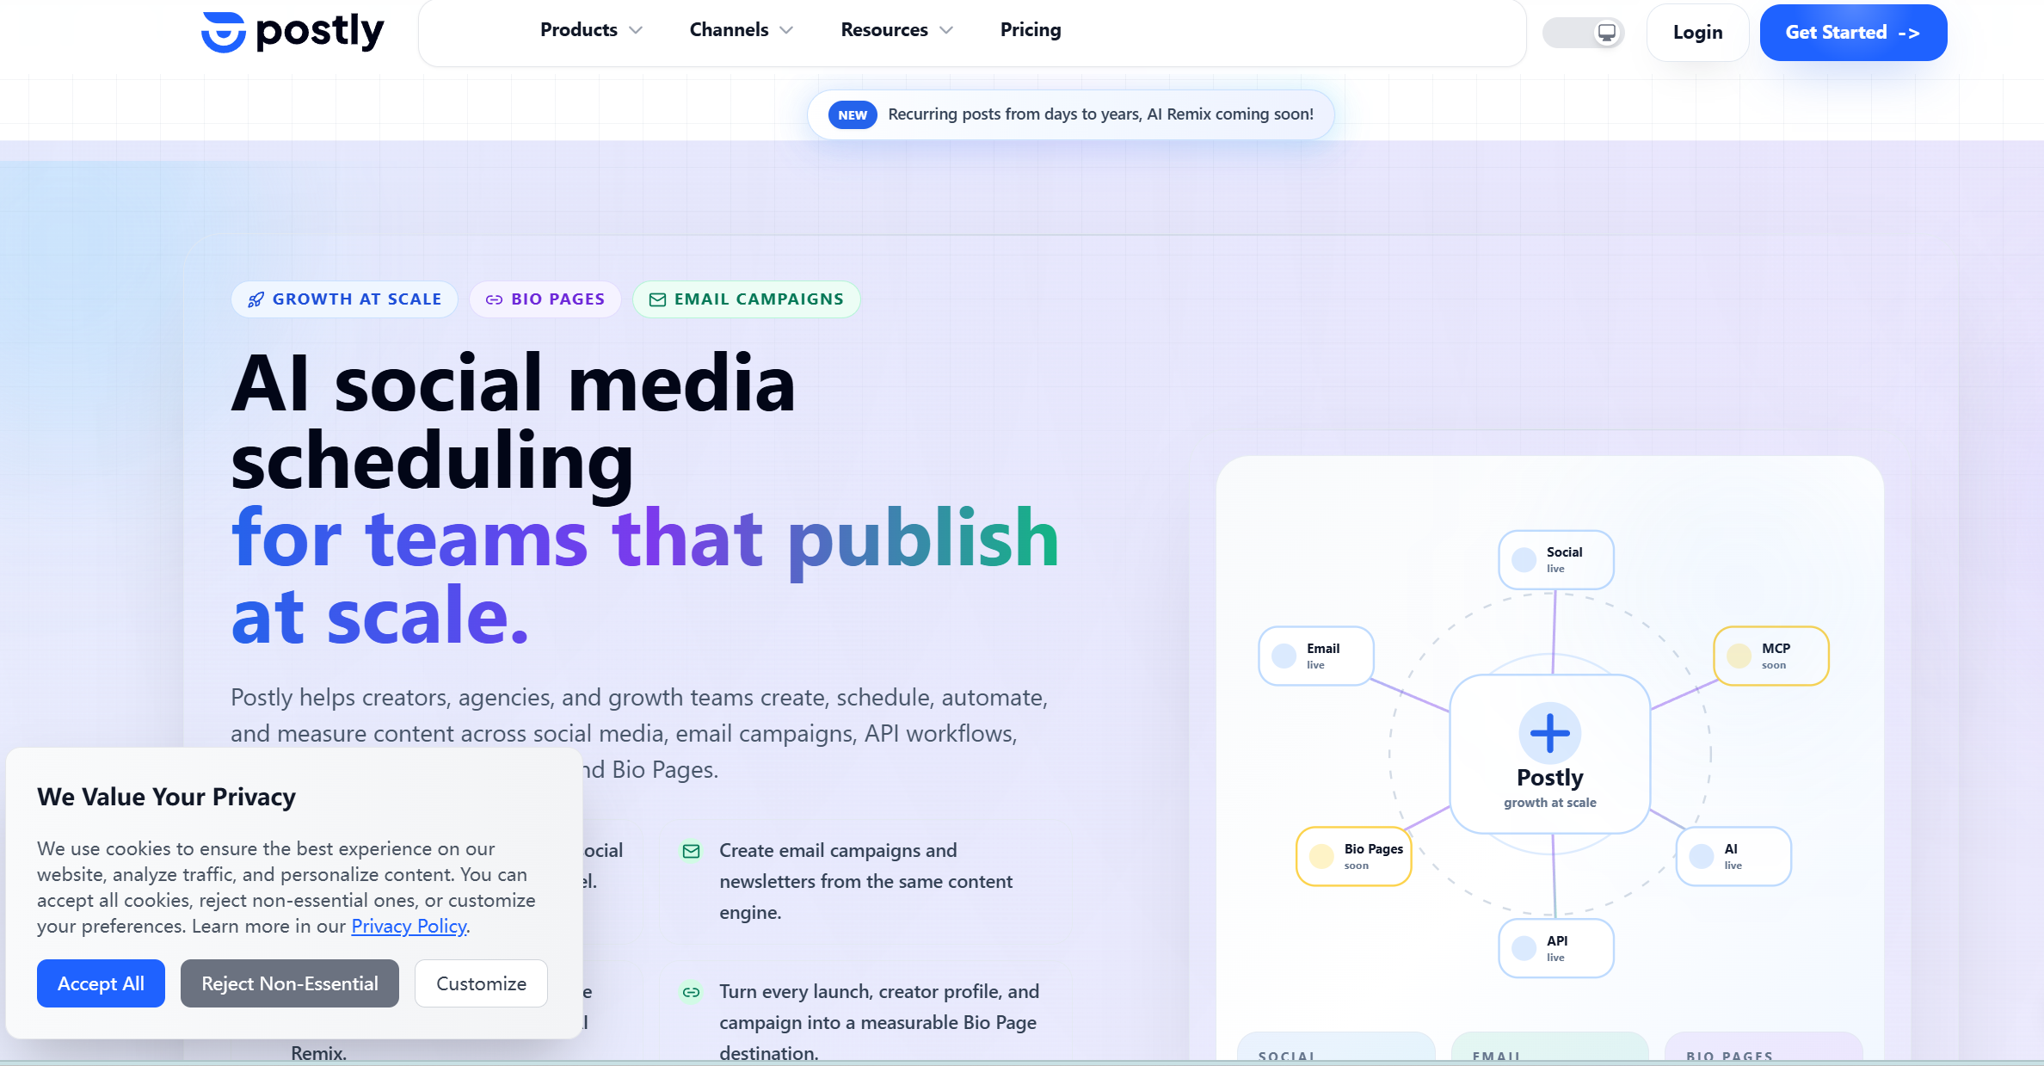Click the Postly logo icon
The height and width of the screenshot is (1066, 2044).
224,32
